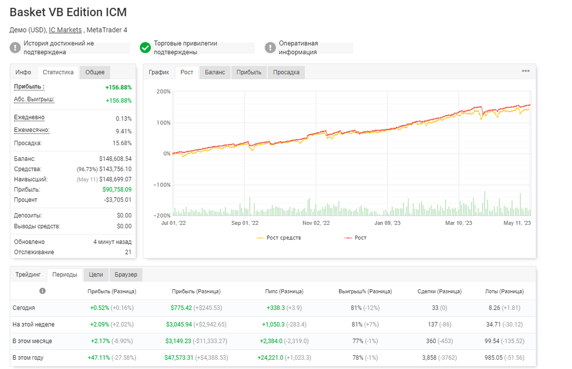Click the info icon in the periods table header
Image resolution: width=572 pixels, height=369 pixels.
click(x=42, y=291)
